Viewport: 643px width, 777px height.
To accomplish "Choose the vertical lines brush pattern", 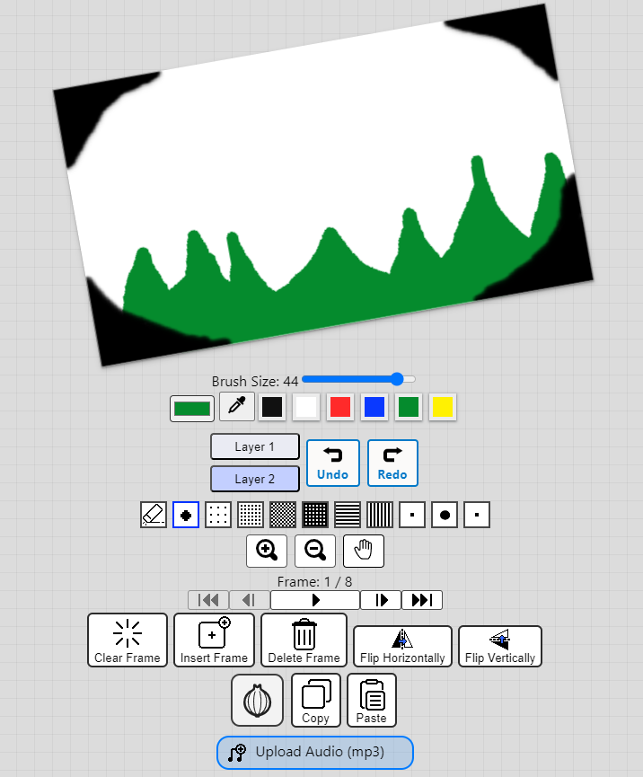I will coord(380,515).
